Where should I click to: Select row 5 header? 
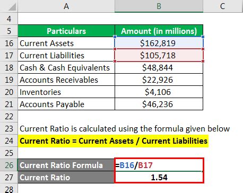point(9,31)
